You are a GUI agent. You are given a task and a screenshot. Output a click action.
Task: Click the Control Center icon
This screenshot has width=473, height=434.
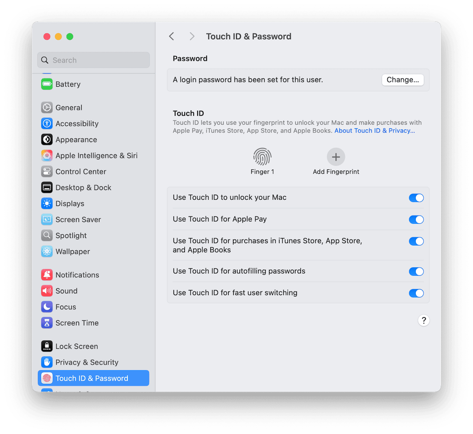coord(47,171)
